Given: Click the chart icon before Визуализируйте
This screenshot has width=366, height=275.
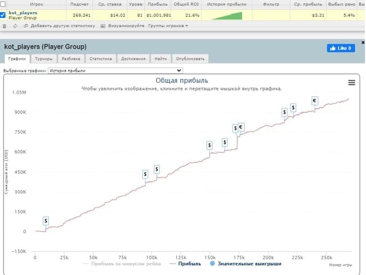Looking at the screenshot, I should [x=103, y=26].
